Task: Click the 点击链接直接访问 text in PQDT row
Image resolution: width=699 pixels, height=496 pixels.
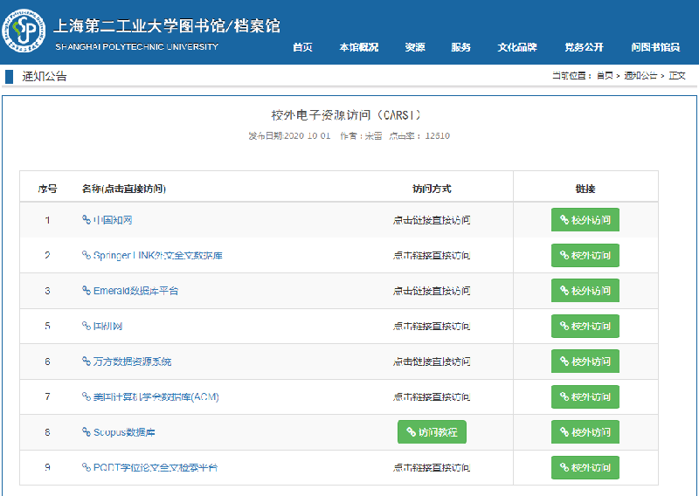Action: pyautogui.click(x=432, y=467)
